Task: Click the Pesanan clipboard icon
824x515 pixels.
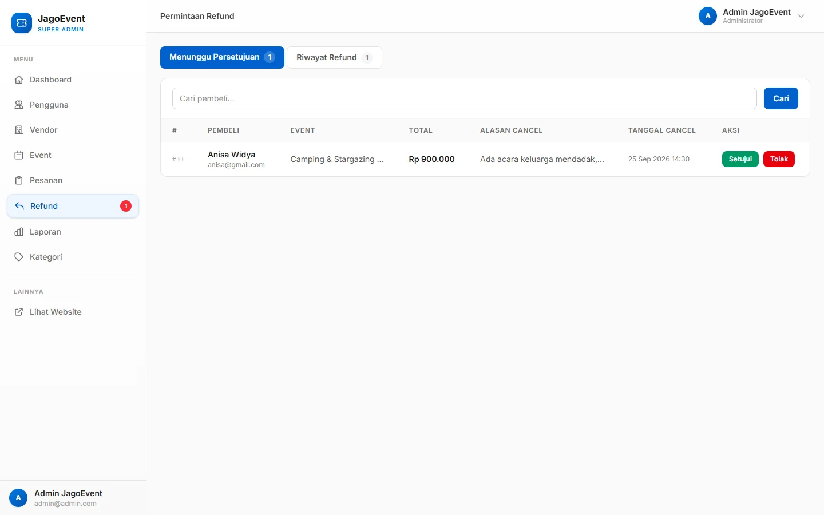Action: pyautogui.click(x=19, y=180)
